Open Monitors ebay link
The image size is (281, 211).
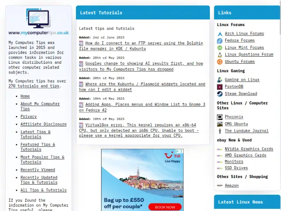234,162
